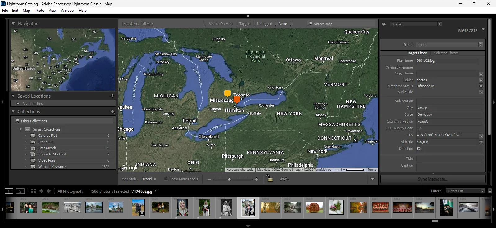Image resolution: width=496 pixels, height=228 pixels.
Task: Open the Map Style Hybrid dropdown
Action: point(149,179)
